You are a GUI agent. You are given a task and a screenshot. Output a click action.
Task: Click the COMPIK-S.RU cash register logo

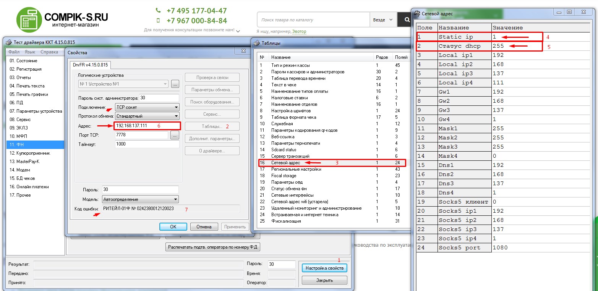tap(29, 20)
